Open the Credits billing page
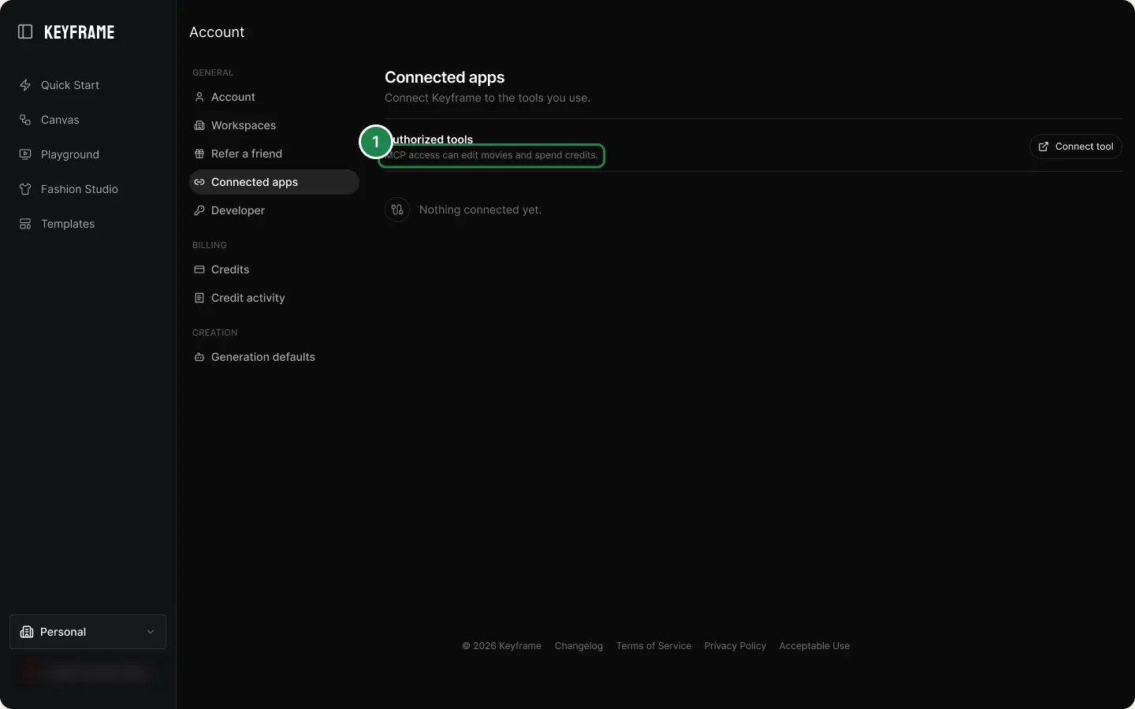This screenshot has width=1135, height=709. tap(274, 269)
